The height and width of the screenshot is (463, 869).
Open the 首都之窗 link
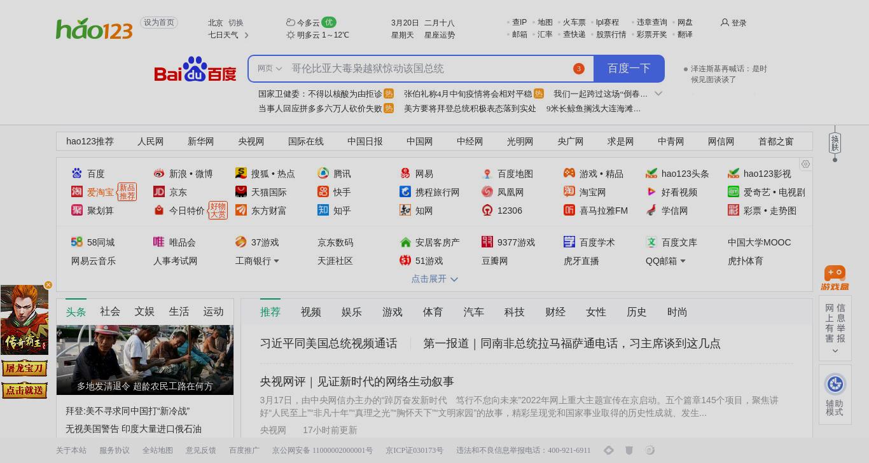776,141
